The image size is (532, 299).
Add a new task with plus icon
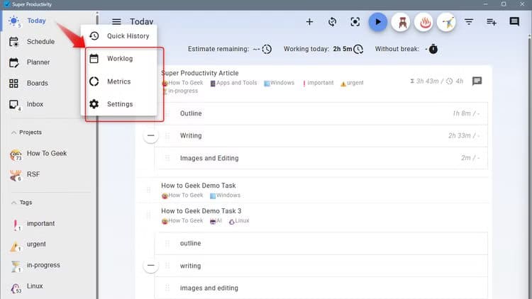pos(309,22)
